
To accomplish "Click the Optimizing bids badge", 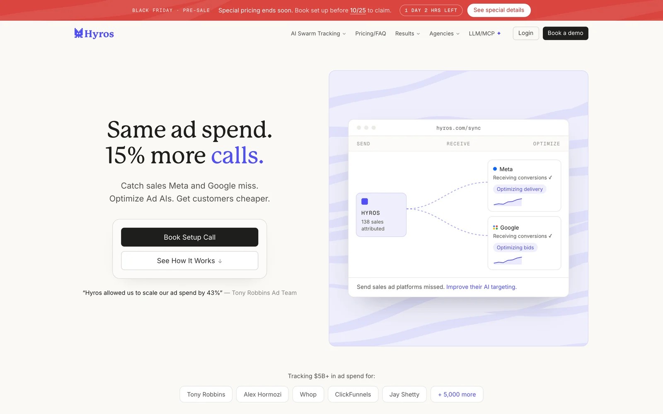I will click(515, 248).
